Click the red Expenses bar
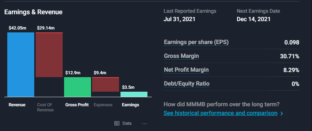The image size is (312, 131). (x=106, y=84)
